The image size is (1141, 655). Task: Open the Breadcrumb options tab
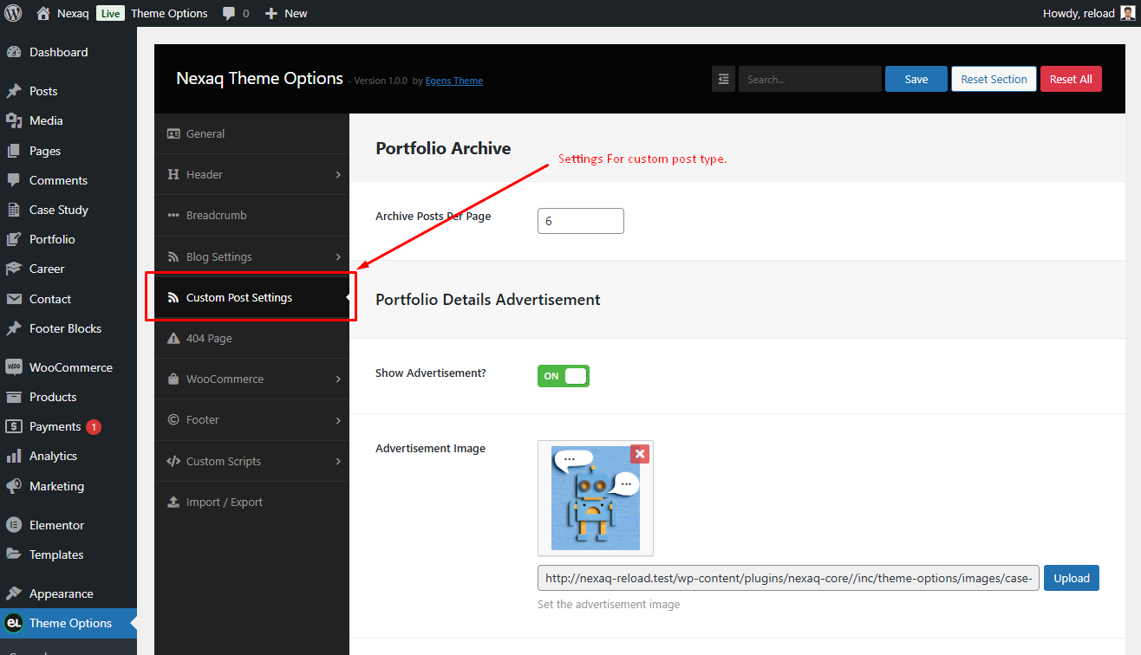click(x=251, y=215)
